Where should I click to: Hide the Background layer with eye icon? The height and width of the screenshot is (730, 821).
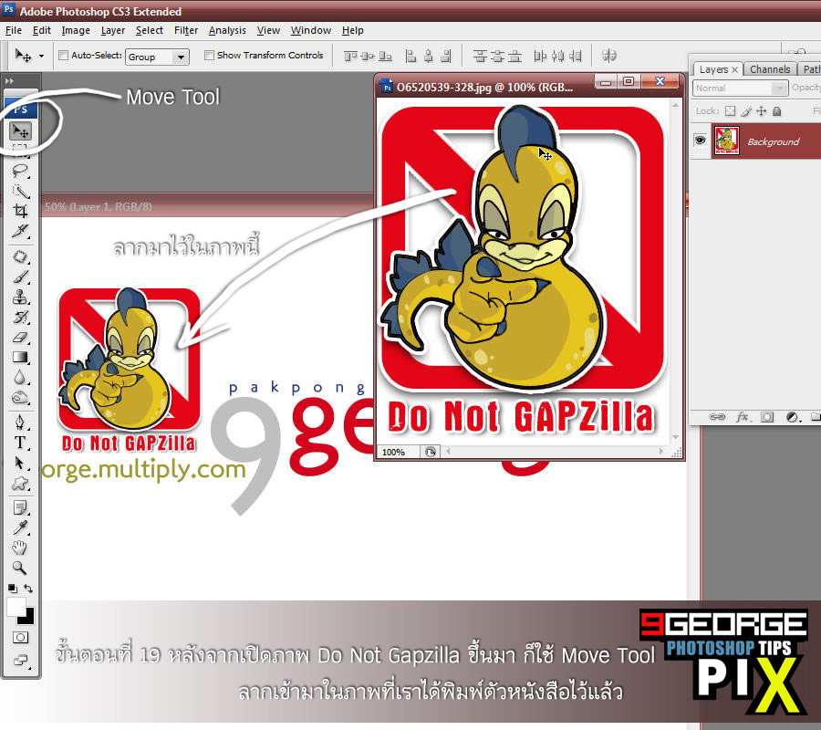pos(700,141)
